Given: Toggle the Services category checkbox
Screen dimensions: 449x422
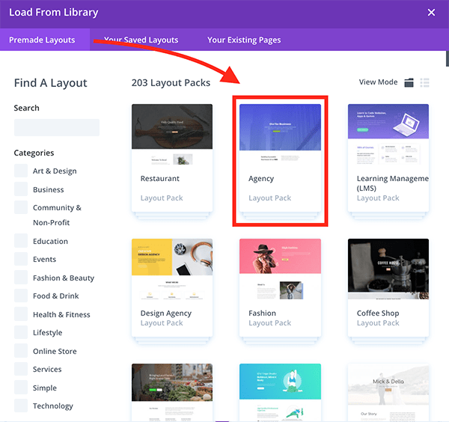Looking at the screenshot, I should tap(21, 369).
